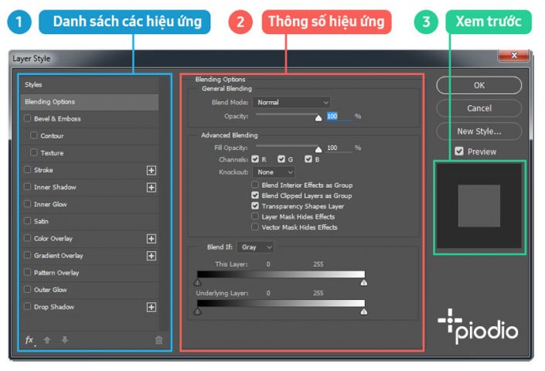The height and width of the screenshot is (371, 545).
Task: Select Styles in the effects list
Action: point(90,85)
